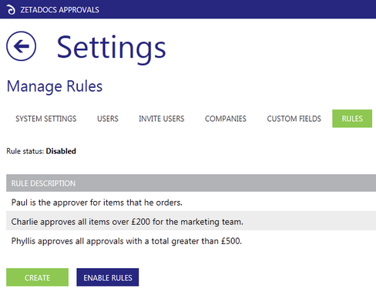376x295 pixels.
Task: Click the Settings page heading
Action: [111, 48]
